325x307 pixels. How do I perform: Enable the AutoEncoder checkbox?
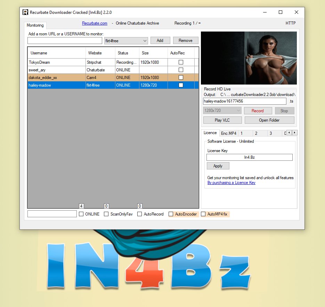(x=171, y=214)
